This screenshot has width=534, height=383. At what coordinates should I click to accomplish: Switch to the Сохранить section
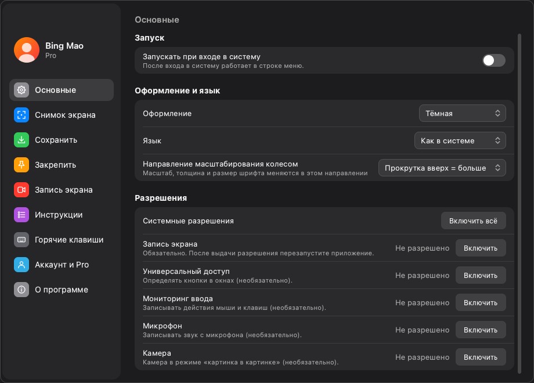[62, 140]
